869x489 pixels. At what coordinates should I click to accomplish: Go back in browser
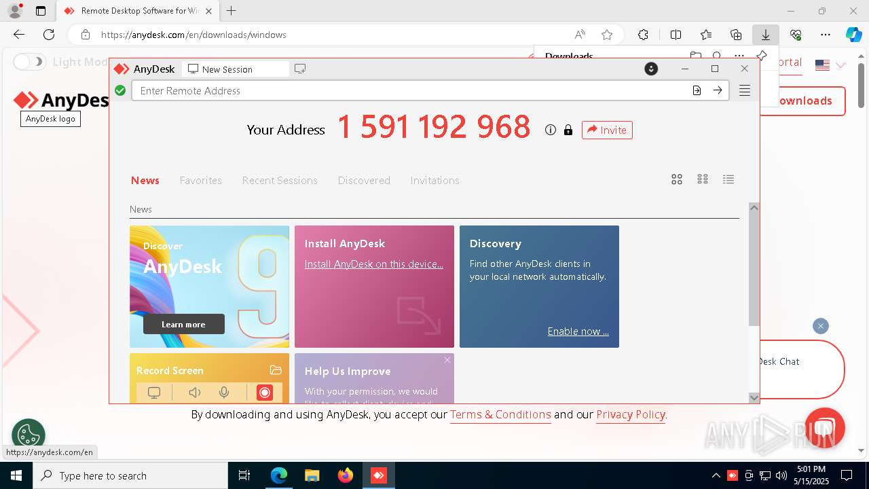tap(19, 35)
